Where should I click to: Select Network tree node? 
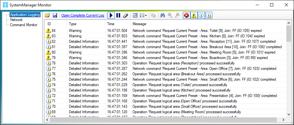click(16, 20)
